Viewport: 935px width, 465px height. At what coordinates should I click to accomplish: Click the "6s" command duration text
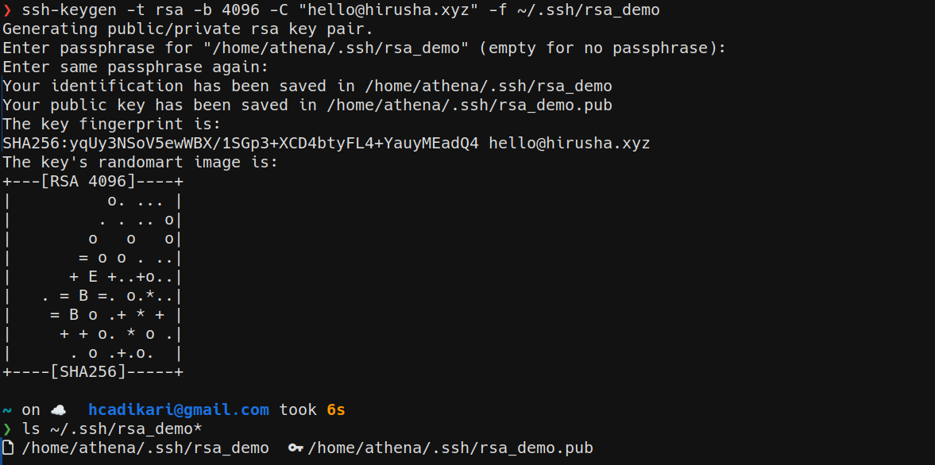pyautogui.click(x=336, y=410)
